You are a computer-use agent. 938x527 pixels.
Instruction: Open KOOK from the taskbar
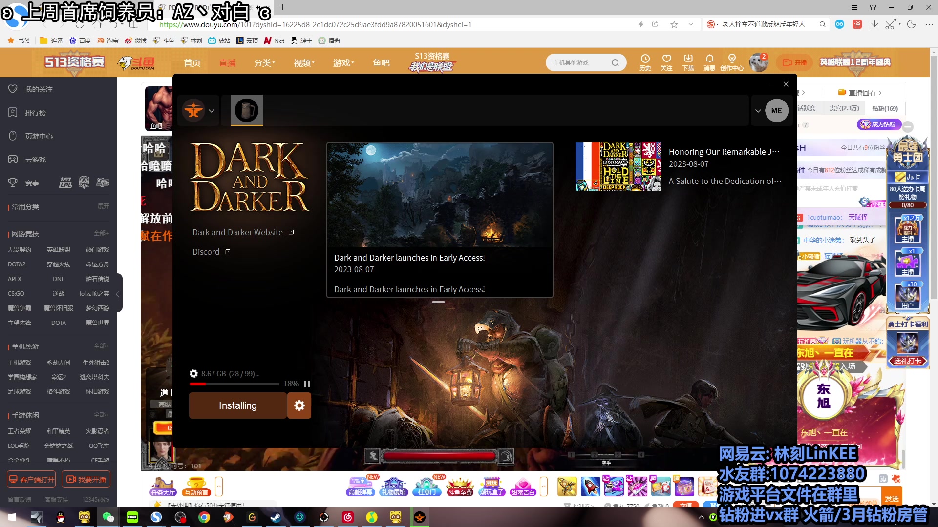(x=132, y=517)
